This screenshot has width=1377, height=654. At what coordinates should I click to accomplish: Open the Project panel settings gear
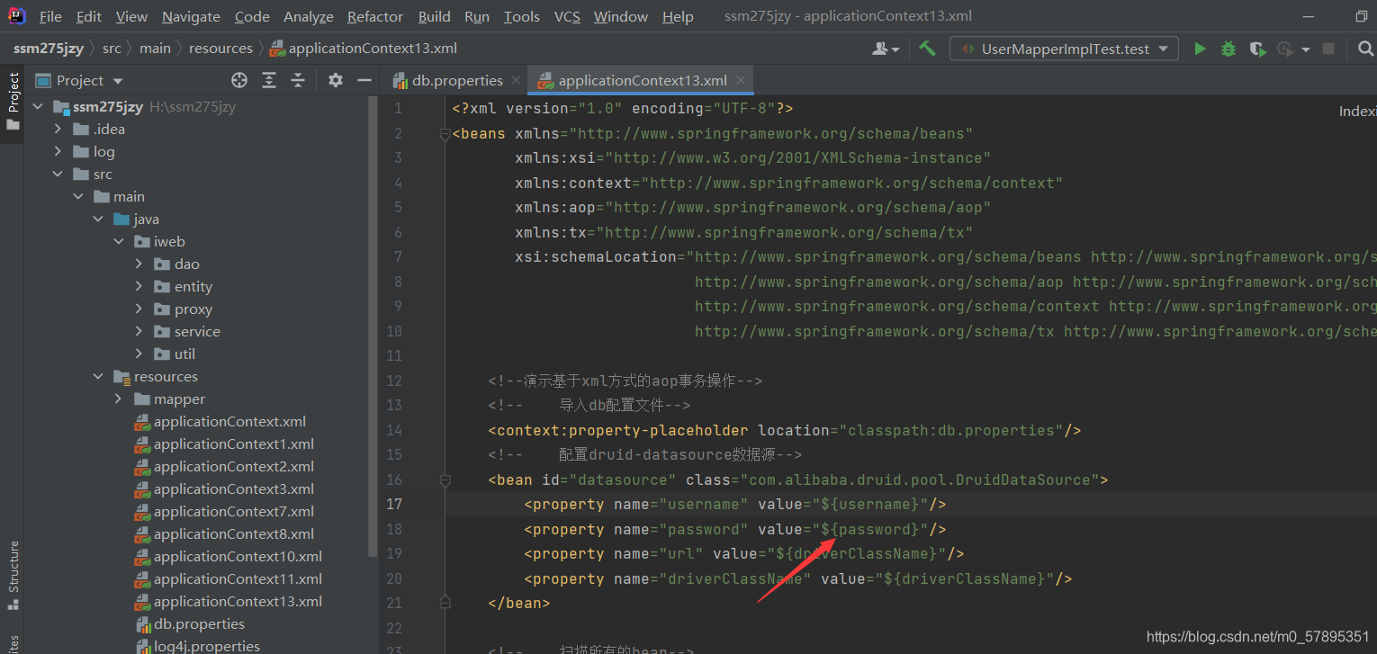(334, 80)
